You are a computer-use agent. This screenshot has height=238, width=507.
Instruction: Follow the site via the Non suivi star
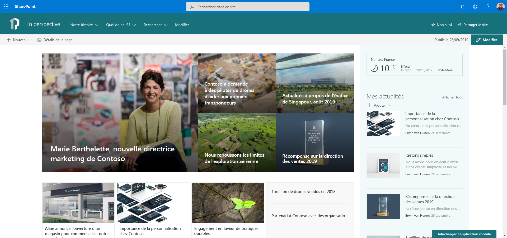[433, 25]
